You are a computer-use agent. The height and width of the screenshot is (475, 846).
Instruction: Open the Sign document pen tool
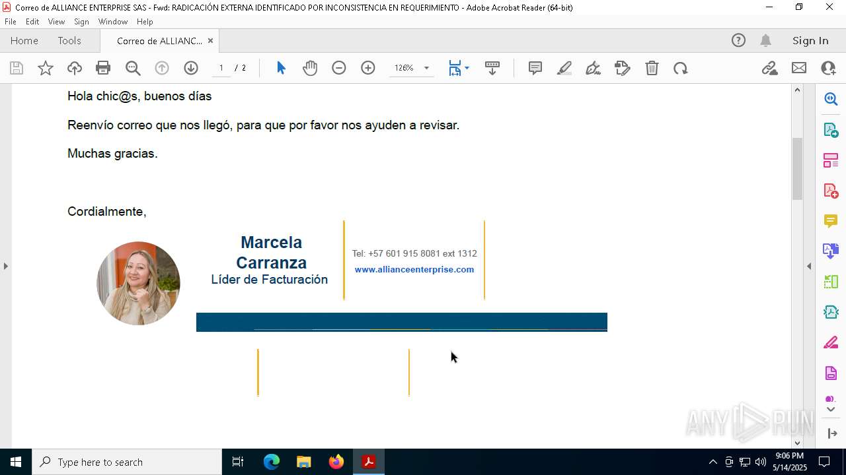[594, 68]
